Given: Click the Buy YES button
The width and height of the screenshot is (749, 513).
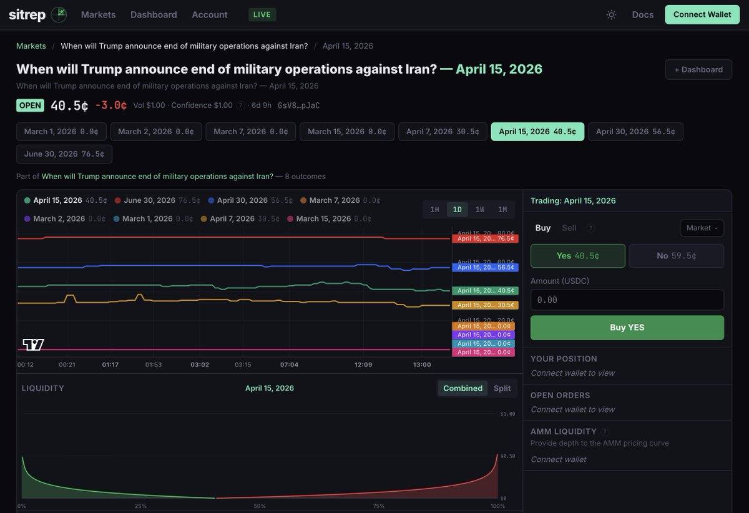Looking at the screenshot, I should 627,328.
